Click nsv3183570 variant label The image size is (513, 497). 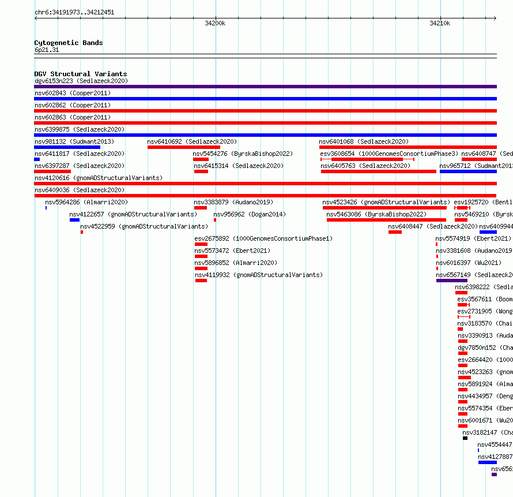coord(485,323)
